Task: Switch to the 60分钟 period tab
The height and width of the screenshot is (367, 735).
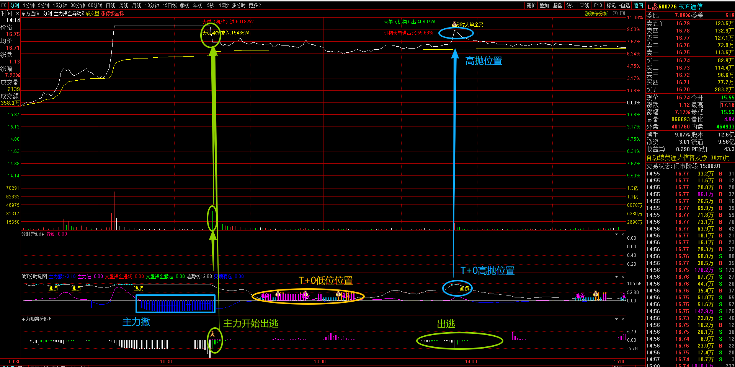Action: pos(95,5)
